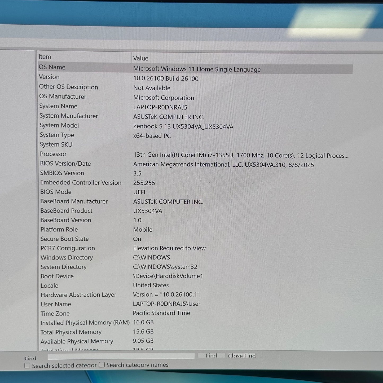Image resolution: width=383 pixels, height=383 pixels.
Task: Select the System Name row
Action: click(58, 106)
